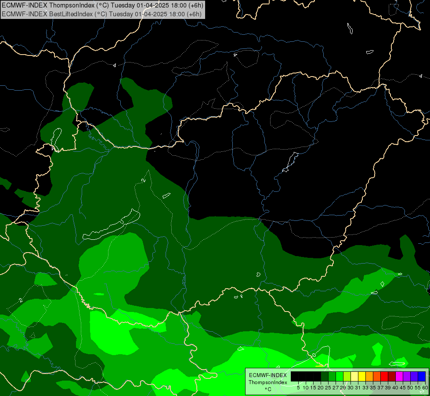Click the ThompsonIndex title line at top
Image resolution: width=430 pixels, height=396 pixels.
(x=103, y=5)
